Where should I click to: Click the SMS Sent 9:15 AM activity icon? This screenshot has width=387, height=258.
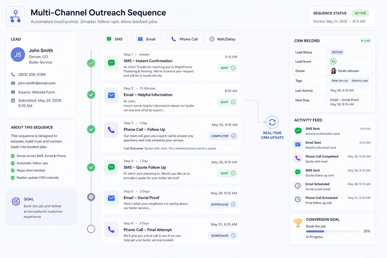298,131
